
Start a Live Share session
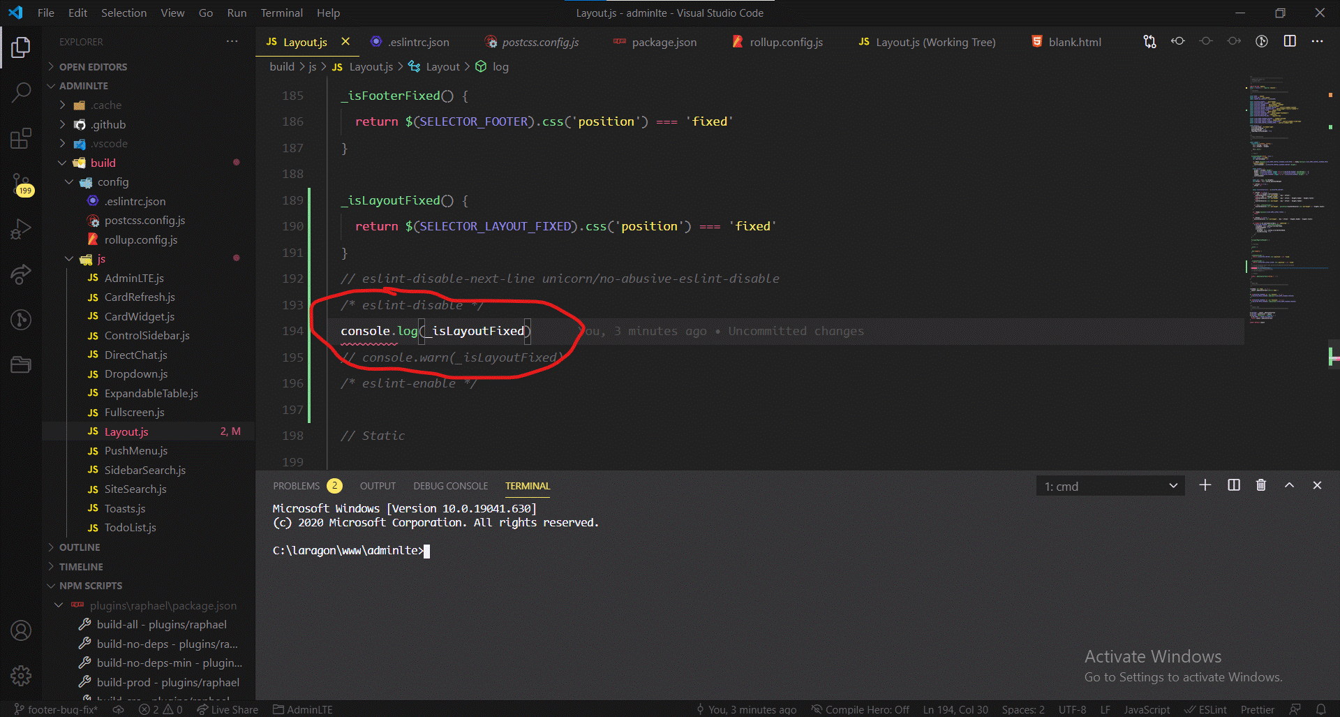click(227, 709)
